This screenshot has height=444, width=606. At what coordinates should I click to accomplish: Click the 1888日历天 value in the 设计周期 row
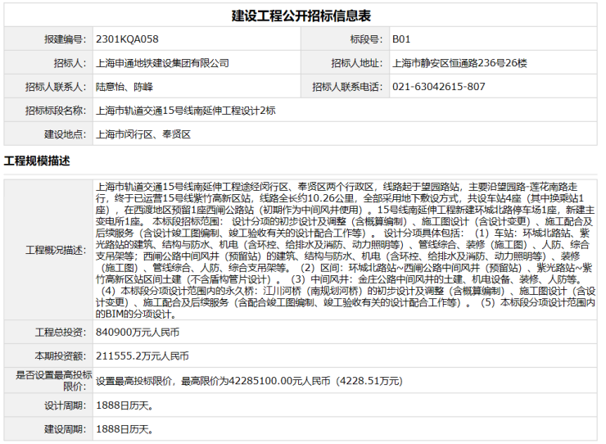[124, 405]
